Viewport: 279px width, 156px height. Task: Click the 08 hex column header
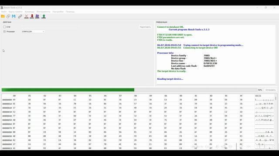[x=136, y=96]
